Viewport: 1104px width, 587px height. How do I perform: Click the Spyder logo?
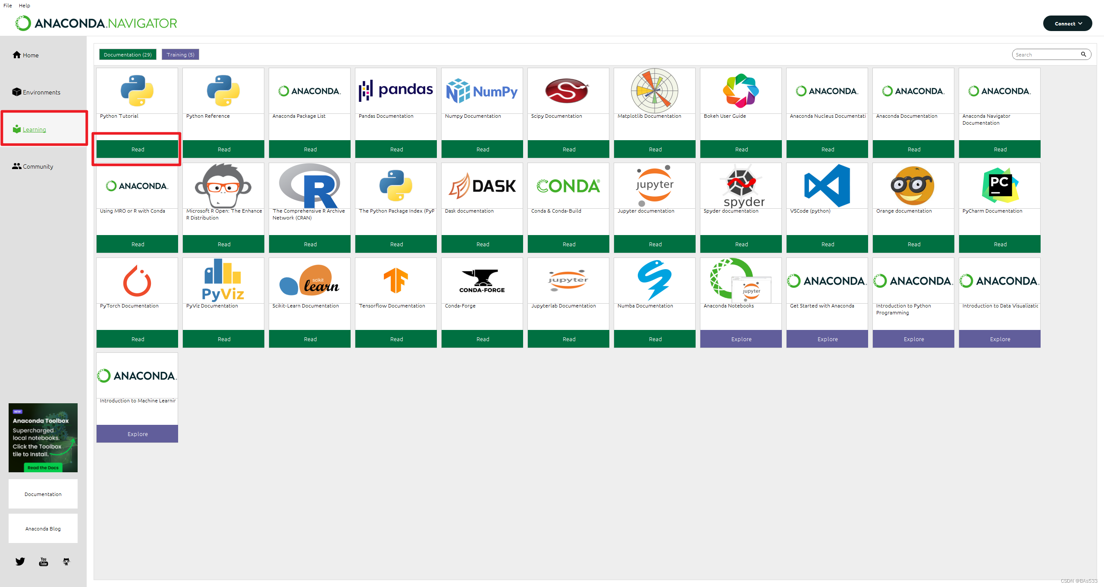tap(742, 185)
